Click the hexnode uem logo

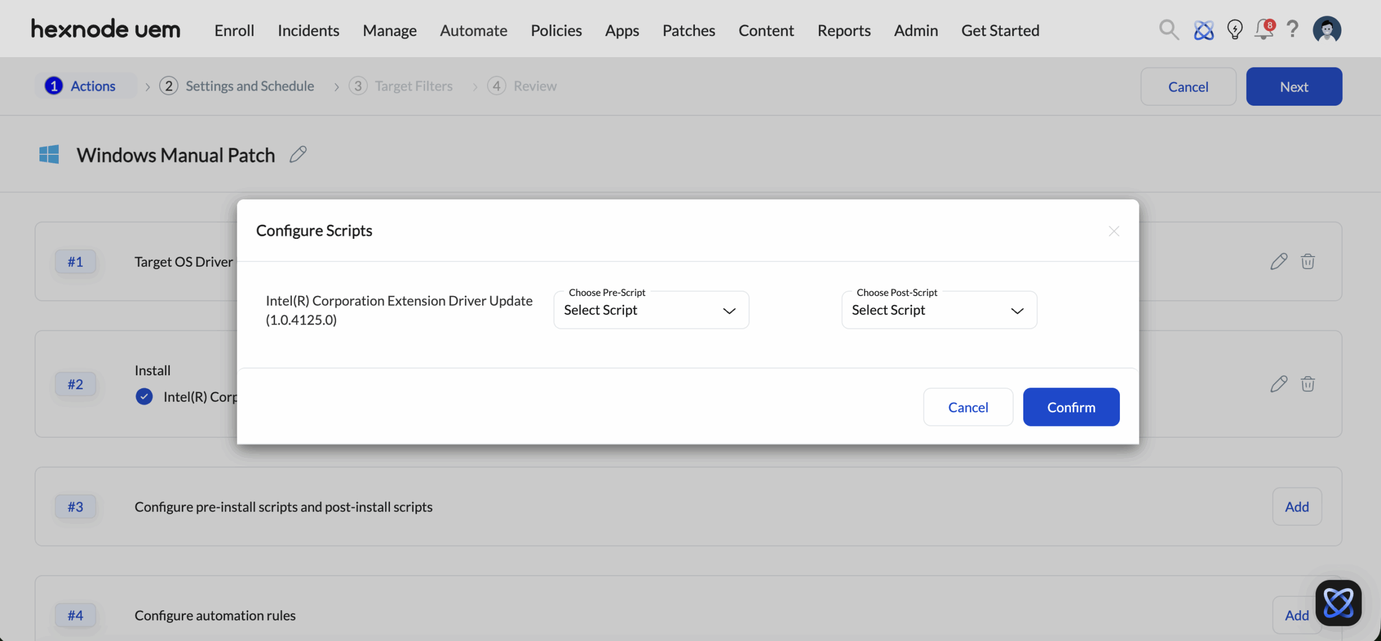[106, 29]
